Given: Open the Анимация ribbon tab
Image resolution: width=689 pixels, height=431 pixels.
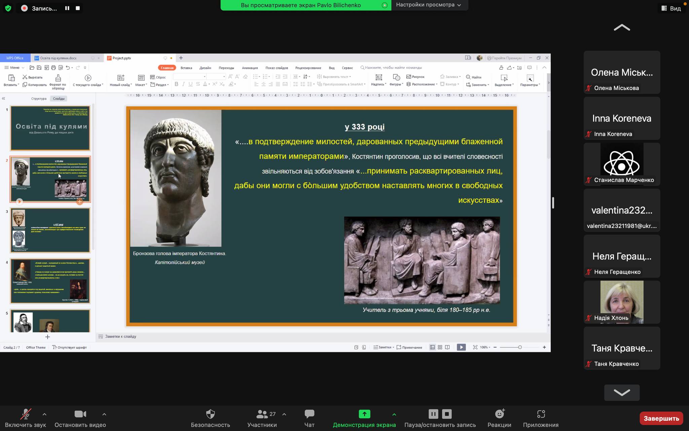Looking at the screenshot, I should click(250, 68).
